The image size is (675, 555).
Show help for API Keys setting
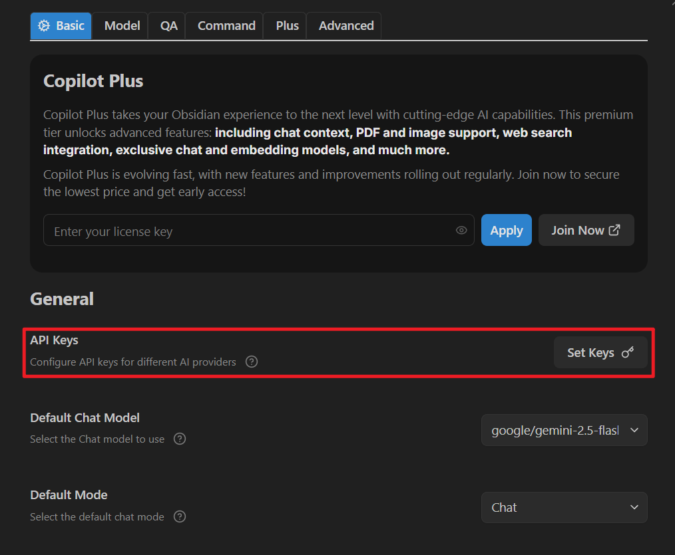point(252,362)
